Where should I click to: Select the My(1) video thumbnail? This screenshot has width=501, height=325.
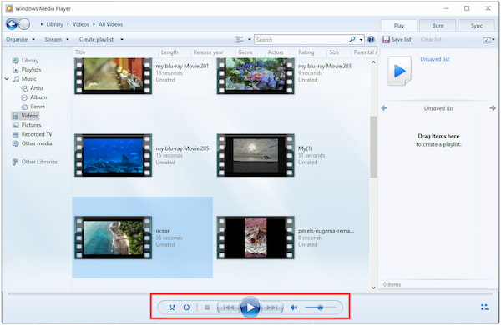pyautogui.click(x=256, y=155)
